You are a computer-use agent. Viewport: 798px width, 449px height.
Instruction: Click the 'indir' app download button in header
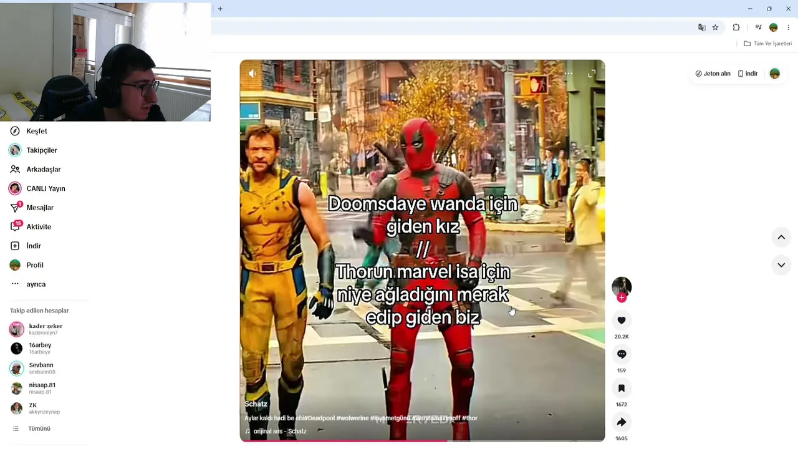click(x=748, y=74)
